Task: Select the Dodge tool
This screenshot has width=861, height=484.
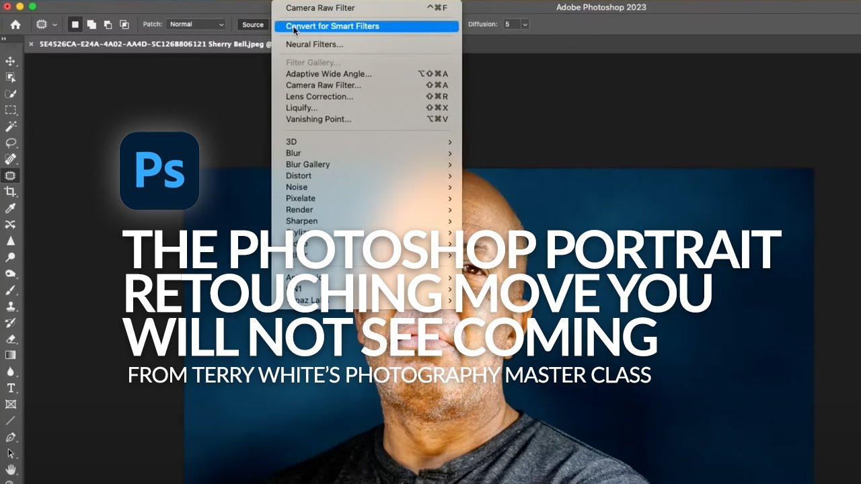Action: [11, 257]
